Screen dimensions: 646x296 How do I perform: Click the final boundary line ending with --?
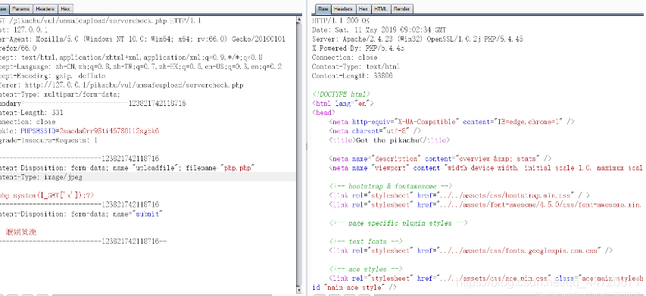pos(83,241)
